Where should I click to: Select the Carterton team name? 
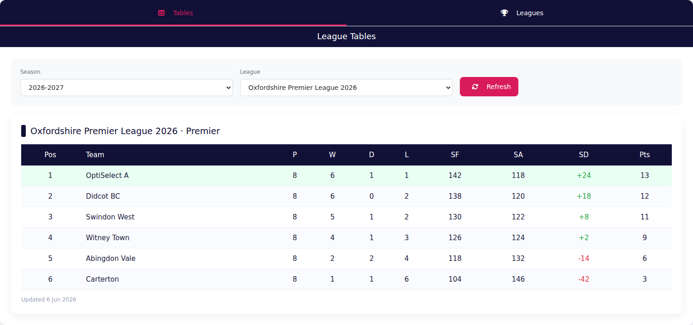[102, 279]
